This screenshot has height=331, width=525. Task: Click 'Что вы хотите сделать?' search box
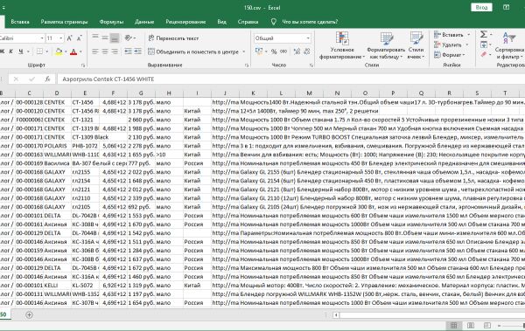[x=304, y=22]
